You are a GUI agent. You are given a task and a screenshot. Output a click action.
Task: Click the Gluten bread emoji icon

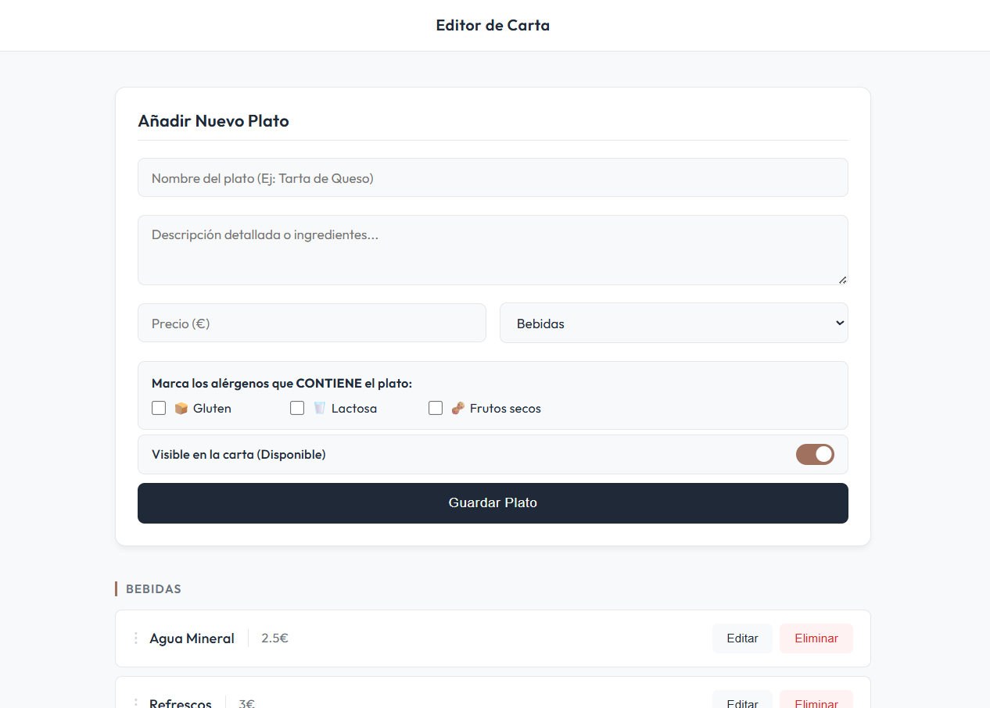(181, 408)
